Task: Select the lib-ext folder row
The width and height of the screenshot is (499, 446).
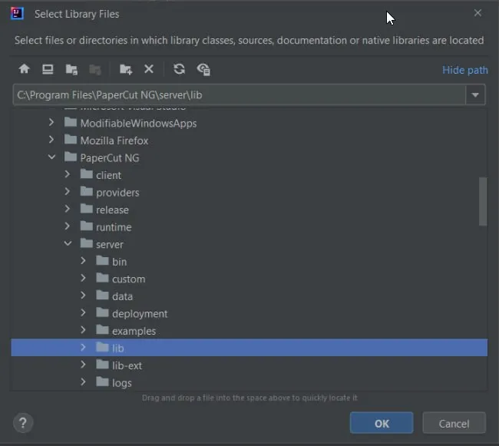Action: coord(249,365)
